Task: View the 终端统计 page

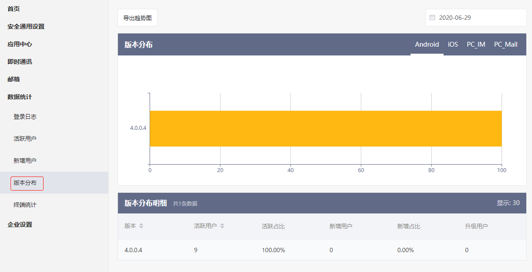Action: 25,205
